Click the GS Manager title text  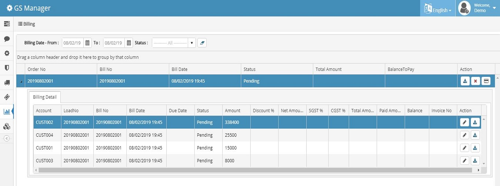coord(33,8)
